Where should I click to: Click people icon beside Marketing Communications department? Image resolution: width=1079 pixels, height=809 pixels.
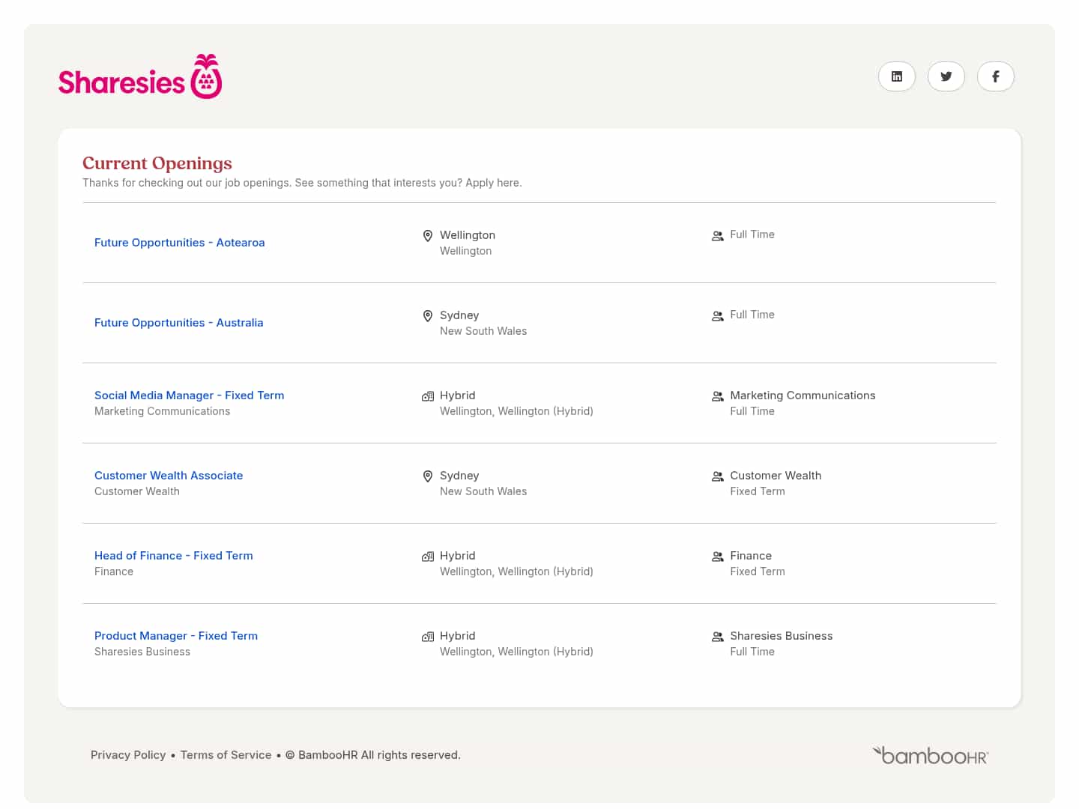717,396
